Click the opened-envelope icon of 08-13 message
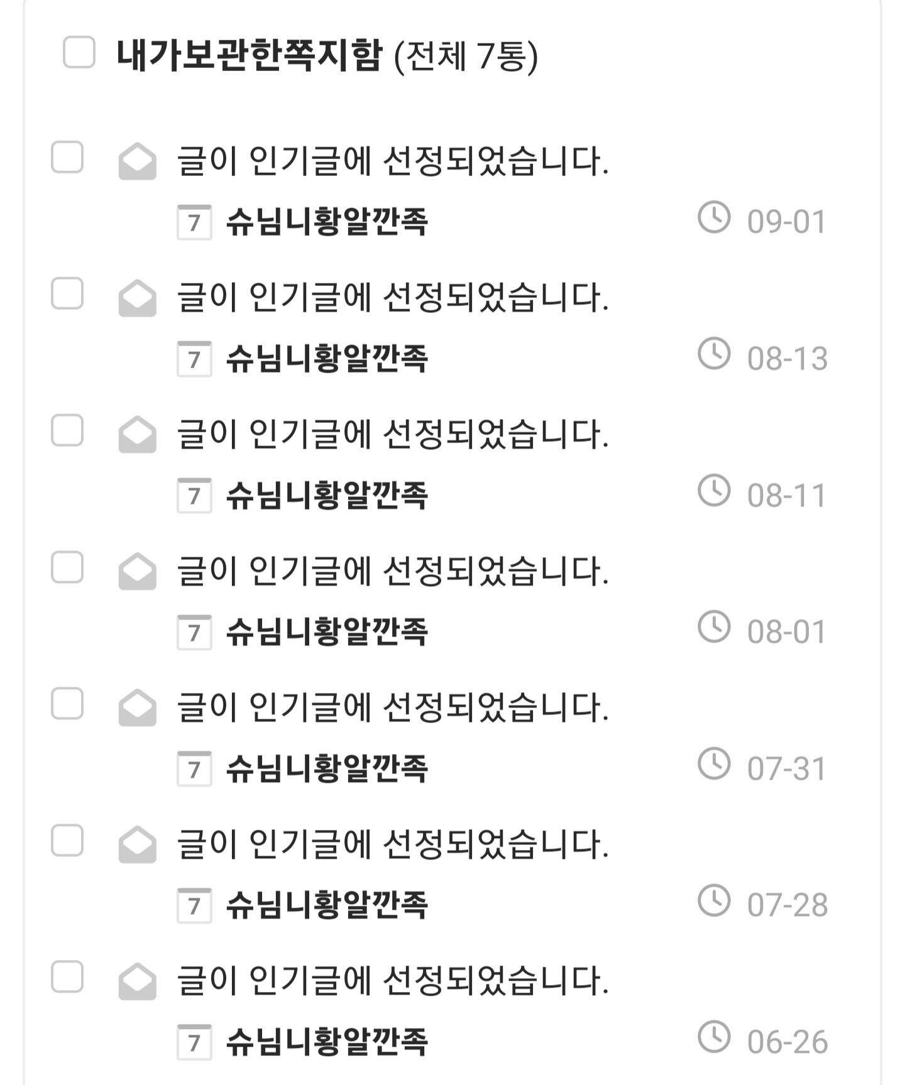Image resolution: width=905 pixels, height=1085 pixels. (137, 298)
